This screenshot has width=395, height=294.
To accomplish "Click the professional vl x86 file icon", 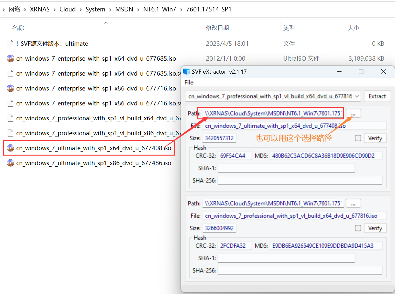I will (x=11, y=133).
